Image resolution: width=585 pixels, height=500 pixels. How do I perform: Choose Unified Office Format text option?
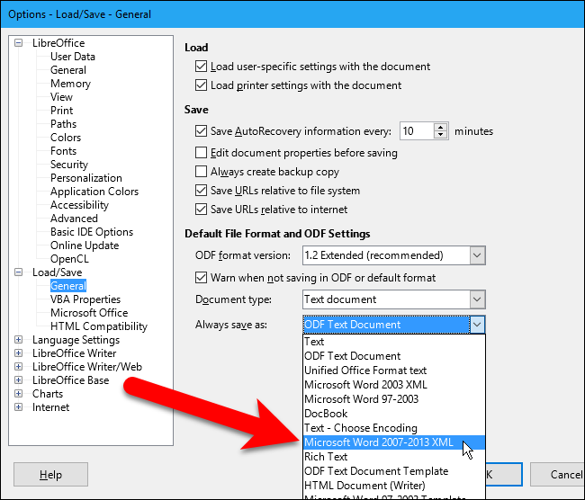click(393, 371)
